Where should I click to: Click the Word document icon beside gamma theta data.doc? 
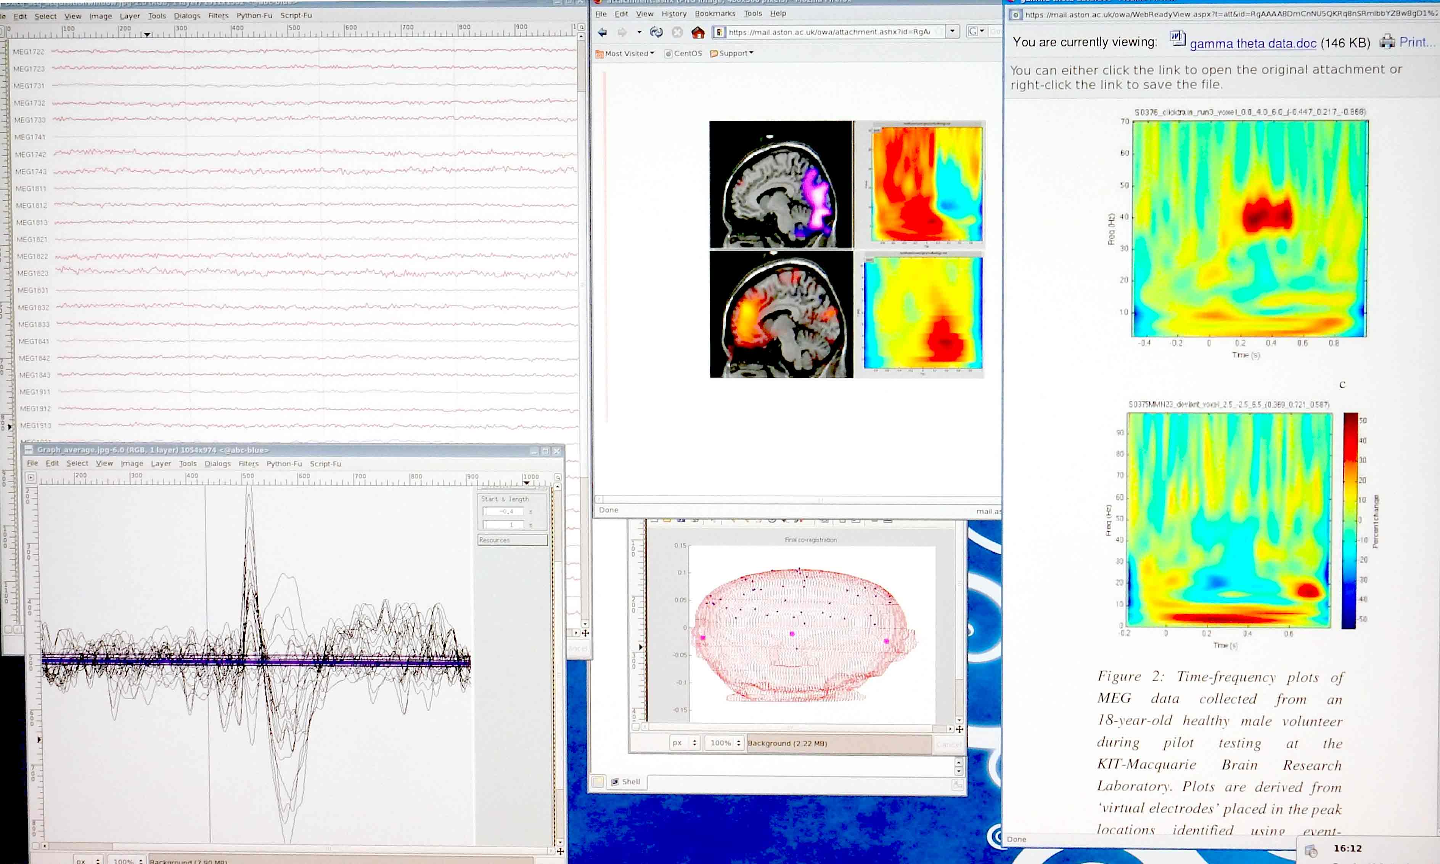coord(1177,39)
